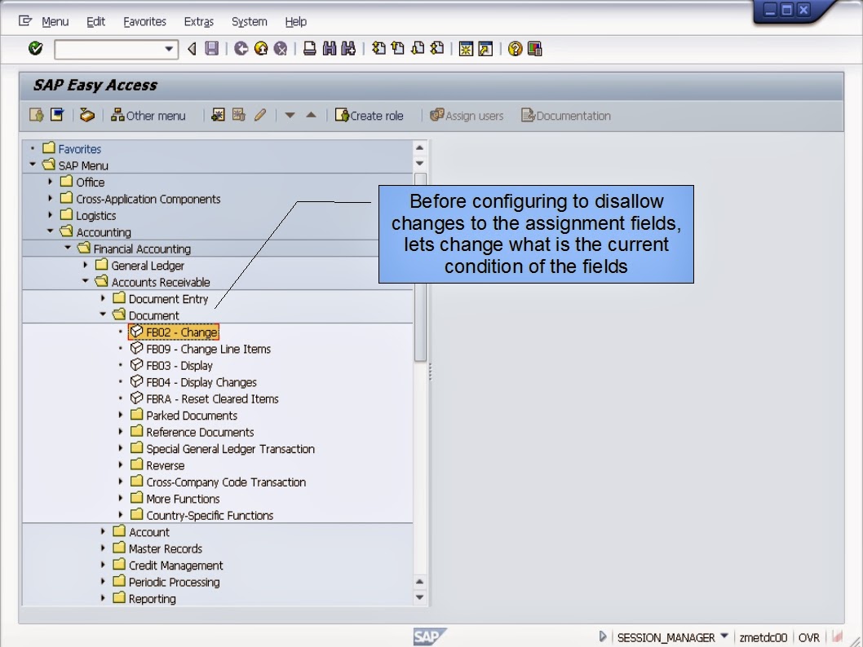The height and width of the screenshot is (647, 863).
Task: Click the Next Page icon
Action: (418, 48)
